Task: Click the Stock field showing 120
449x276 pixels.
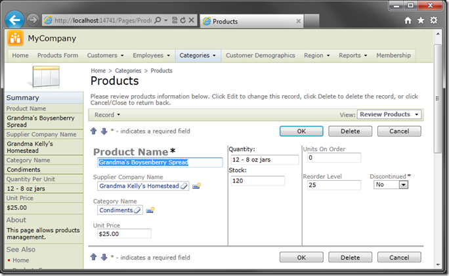Action: click(257, 181)
